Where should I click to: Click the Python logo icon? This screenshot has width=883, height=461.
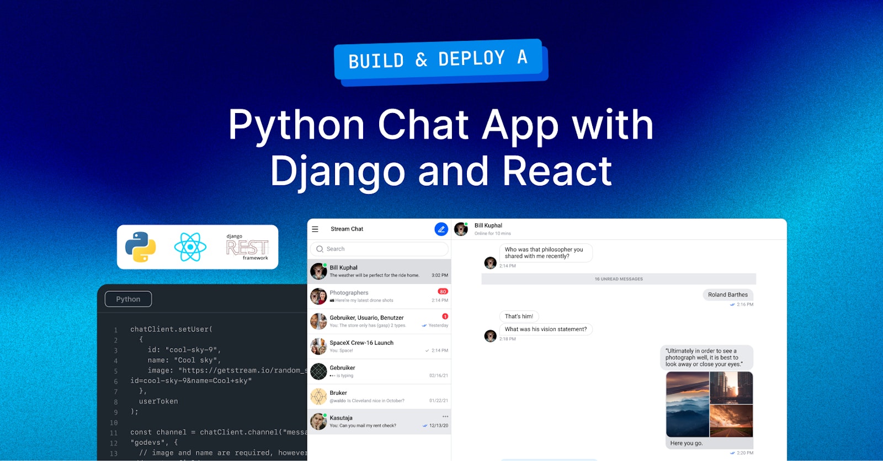[x=141, y=246]
